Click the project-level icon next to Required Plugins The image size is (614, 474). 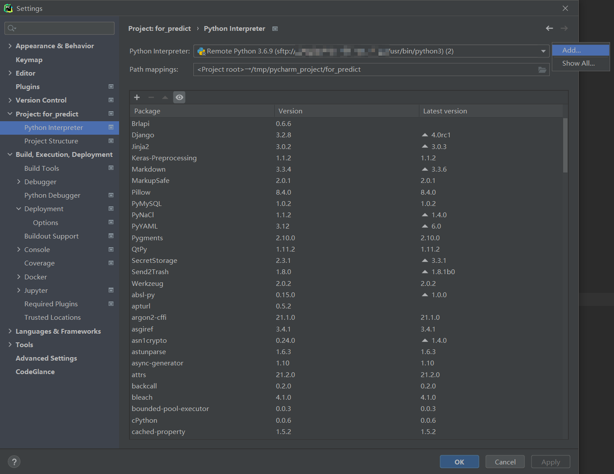[x=111, y=304]
